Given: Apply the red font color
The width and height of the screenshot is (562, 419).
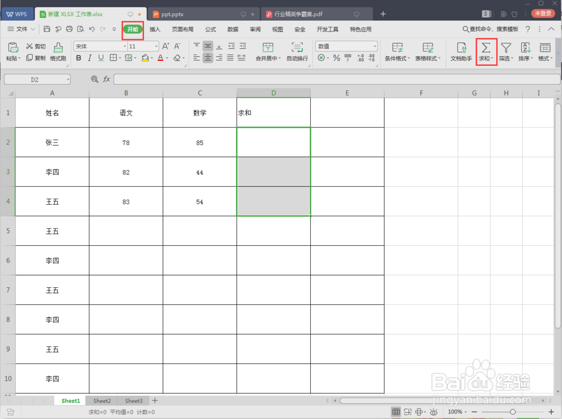Looking at the screenshot, I should [x=161, y=58].
